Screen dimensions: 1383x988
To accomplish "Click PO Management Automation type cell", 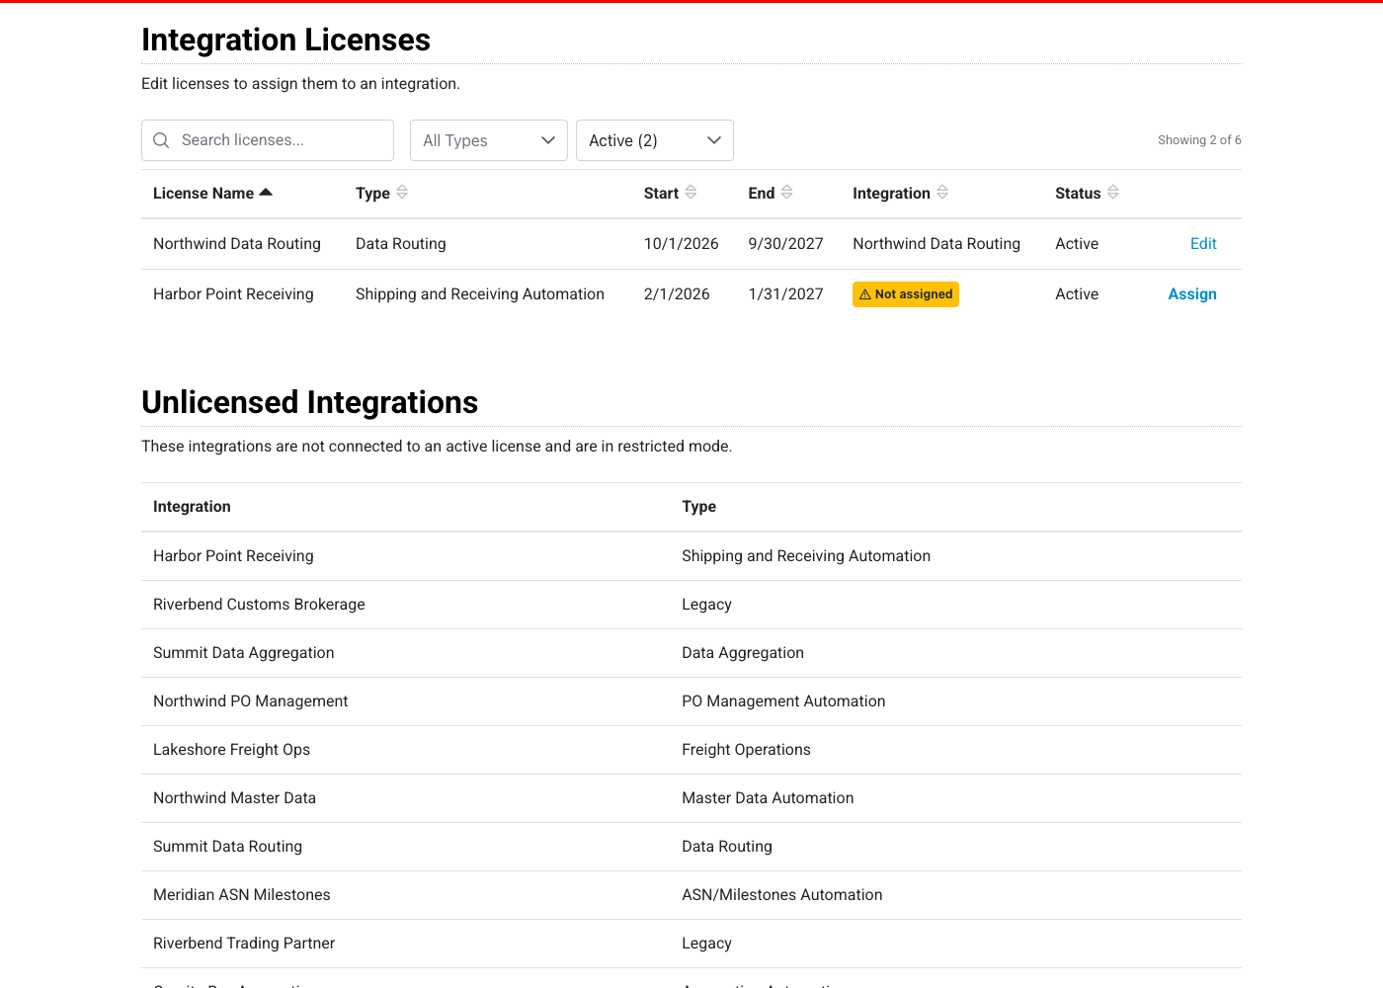I will click(783, 701).
